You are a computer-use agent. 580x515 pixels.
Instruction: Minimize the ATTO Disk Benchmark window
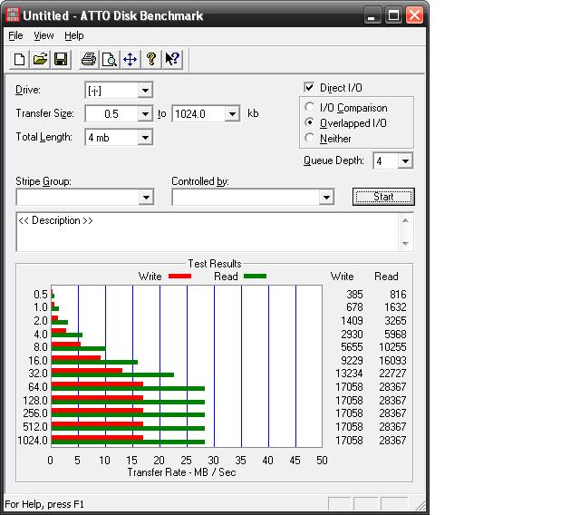372,15
